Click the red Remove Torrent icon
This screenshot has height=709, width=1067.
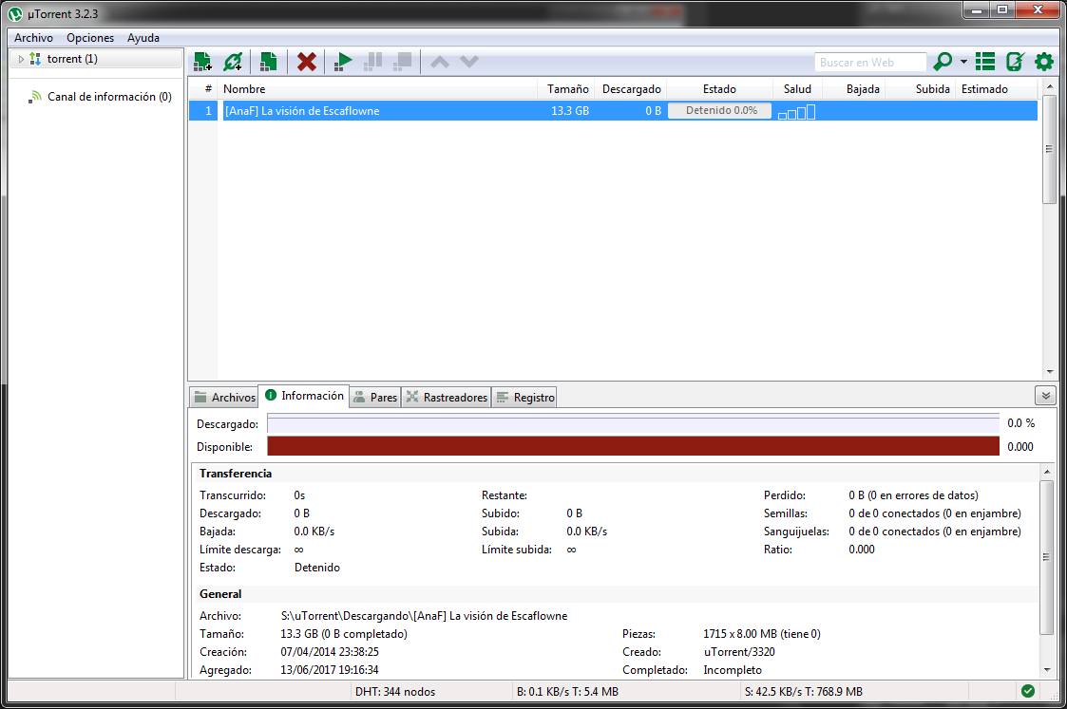[x=305, y=61]
